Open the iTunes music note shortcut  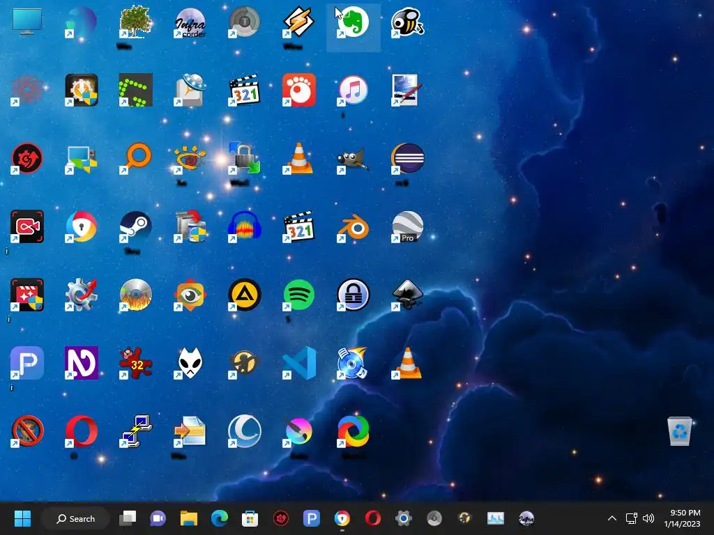(353, 90)
